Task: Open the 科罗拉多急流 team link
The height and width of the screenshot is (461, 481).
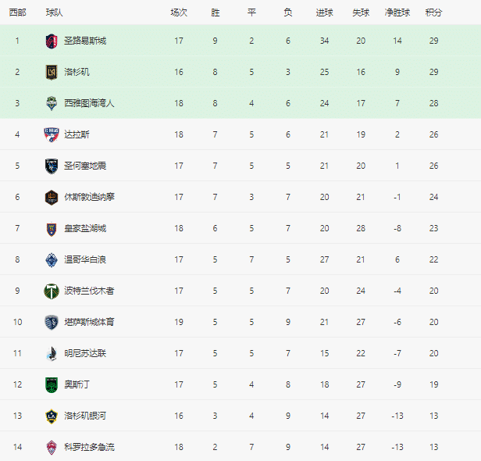Action: [89, 447]
